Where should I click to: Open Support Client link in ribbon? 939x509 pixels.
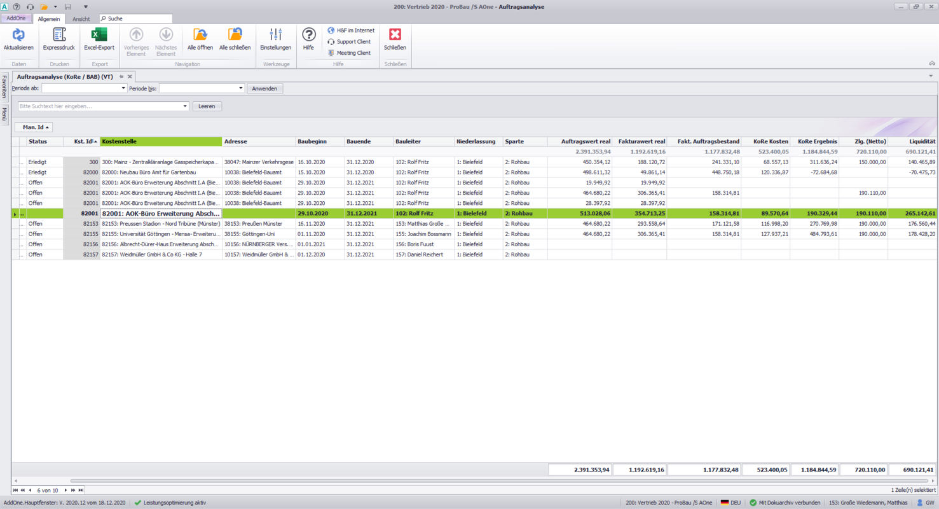point(353,42)
